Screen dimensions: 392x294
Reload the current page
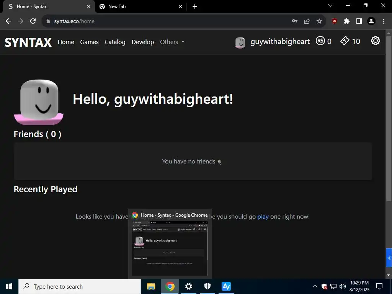pos(33,21)
